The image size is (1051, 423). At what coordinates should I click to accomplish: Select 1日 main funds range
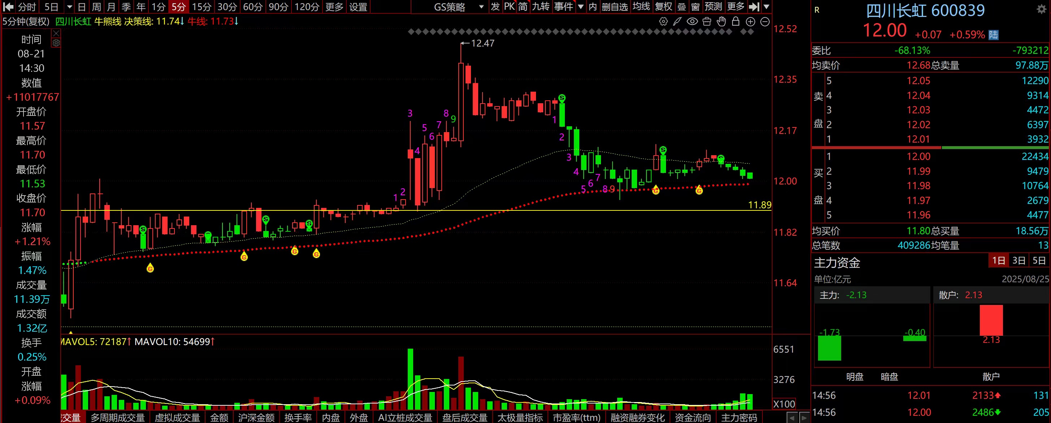[x=998, y=260]
